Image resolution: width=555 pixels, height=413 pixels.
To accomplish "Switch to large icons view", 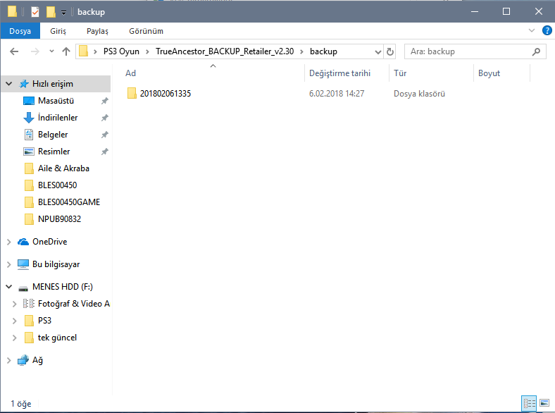I will click(x=544, y=403).
